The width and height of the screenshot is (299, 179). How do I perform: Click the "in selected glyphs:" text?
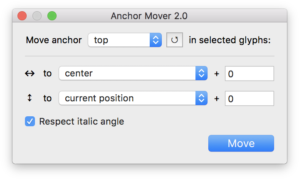(x=230, y=40)
